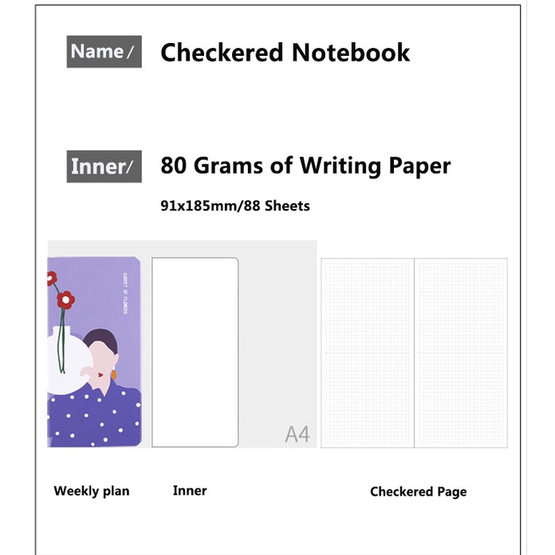Select the right checkered grid page
This screenshot has width=555, height=555.
461,352
